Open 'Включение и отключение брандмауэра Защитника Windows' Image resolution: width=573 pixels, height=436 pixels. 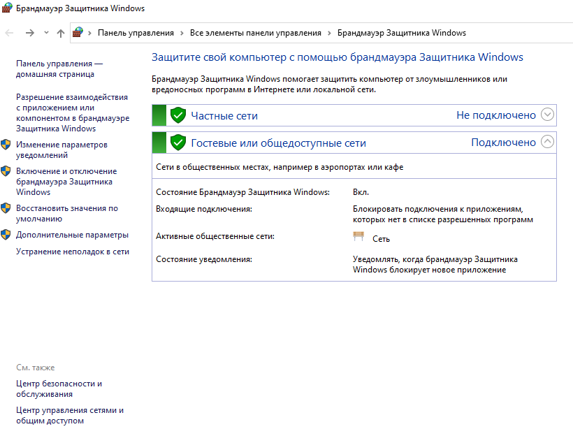[x=66, y=182]
